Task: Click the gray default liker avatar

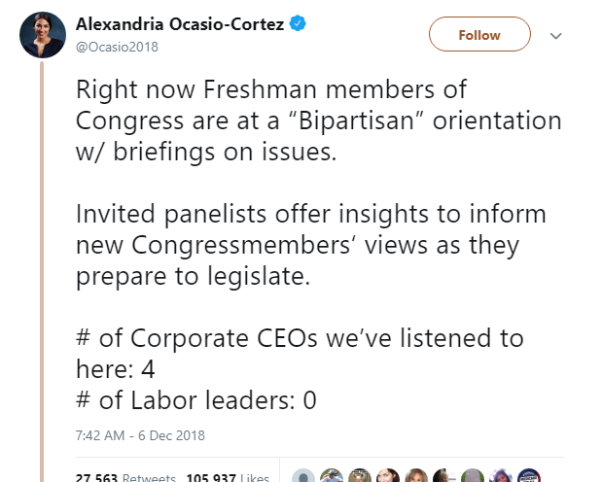Action: pos(304,476)
